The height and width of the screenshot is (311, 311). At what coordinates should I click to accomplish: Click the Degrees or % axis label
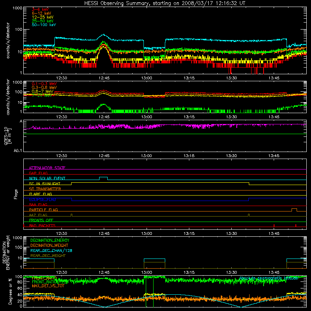(x=10, y=291)
